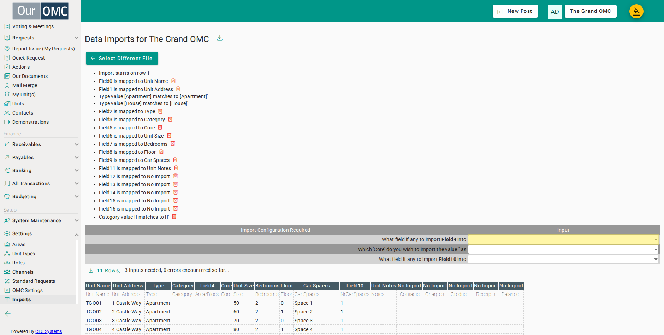Viewport: 664px width, 335px height.
Task: Click the AD user avatar
Action: click(x=555, y=11)
